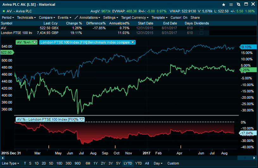Click the Share button in the toolbar

[195, 18]
